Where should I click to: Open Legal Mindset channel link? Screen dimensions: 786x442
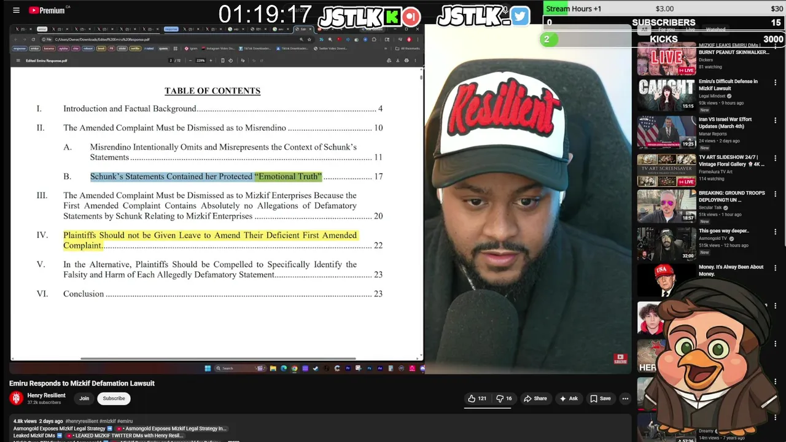click(712, 96)
